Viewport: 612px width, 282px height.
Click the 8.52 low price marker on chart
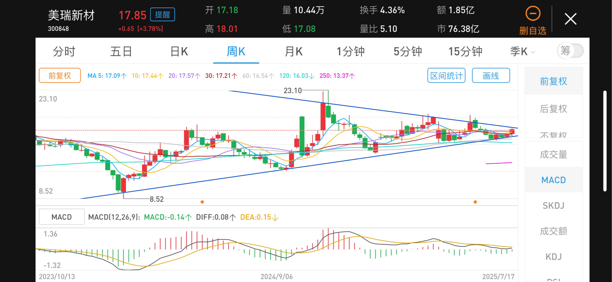tap(157, 199)
